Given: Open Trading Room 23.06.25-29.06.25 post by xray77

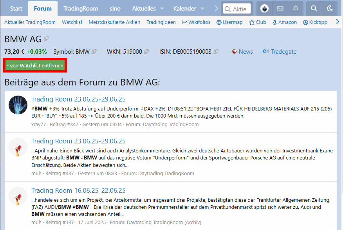Looking at the screenshot, I should click(79, 99).
